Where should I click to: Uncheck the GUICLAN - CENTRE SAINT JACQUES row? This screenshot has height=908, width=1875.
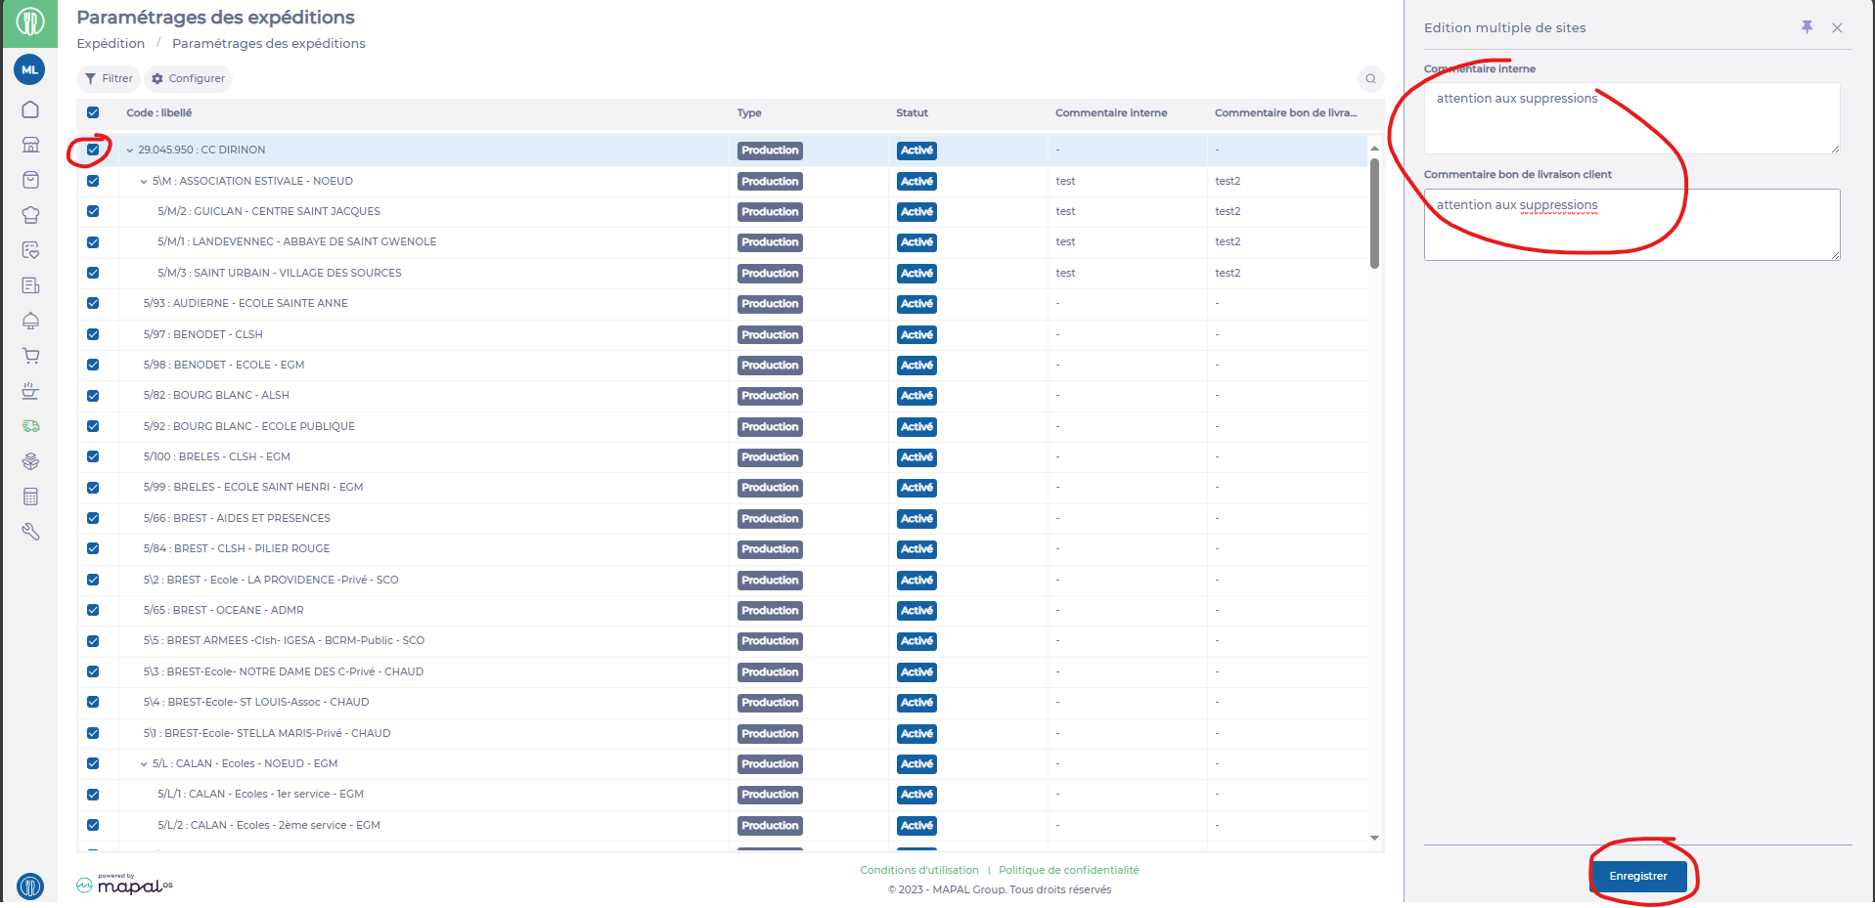[x=93, y=211]
